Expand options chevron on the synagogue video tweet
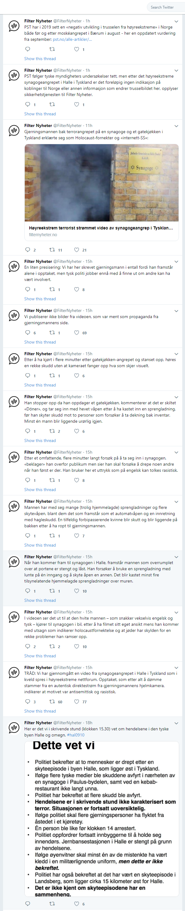 [x=176, y=126]
